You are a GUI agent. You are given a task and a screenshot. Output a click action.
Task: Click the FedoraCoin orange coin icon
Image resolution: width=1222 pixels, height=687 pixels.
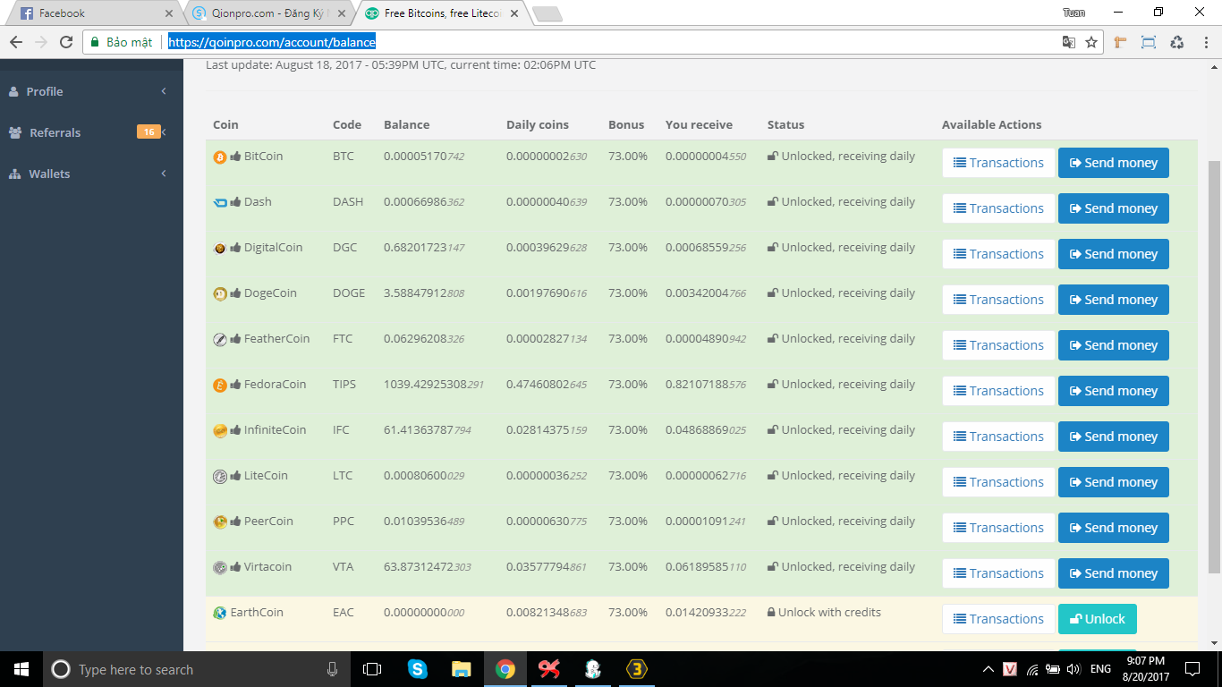click(219, 386)
